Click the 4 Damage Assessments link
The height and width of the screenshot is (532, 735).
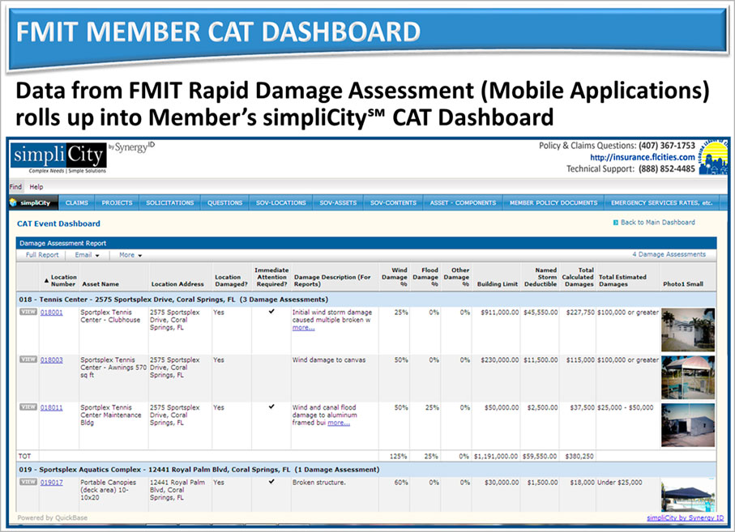tap(669, 254)
